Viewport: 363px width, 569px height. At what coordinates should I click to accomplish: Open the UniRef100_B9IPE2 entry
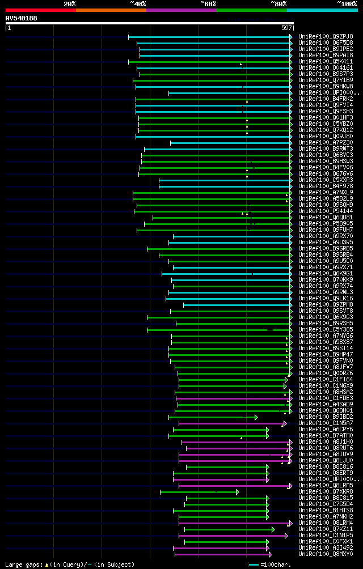(x=326, y=49)
